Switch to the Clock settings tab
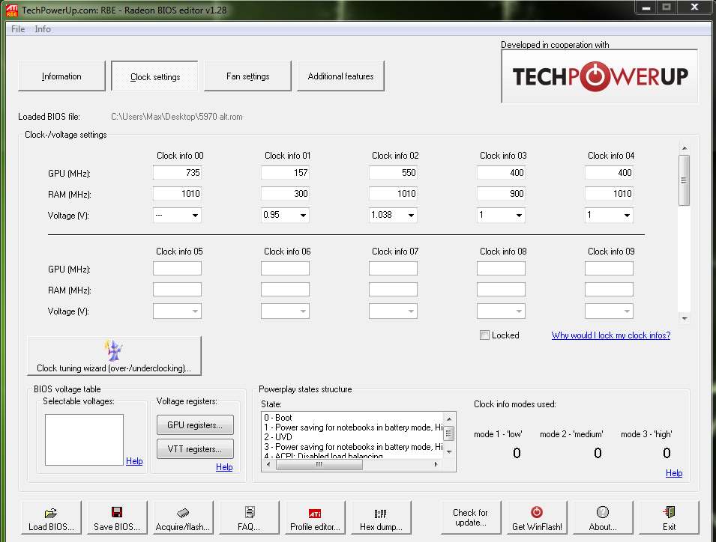Image resolution: width=716 pixels, height=542 pixels. [x=154, y=76]
